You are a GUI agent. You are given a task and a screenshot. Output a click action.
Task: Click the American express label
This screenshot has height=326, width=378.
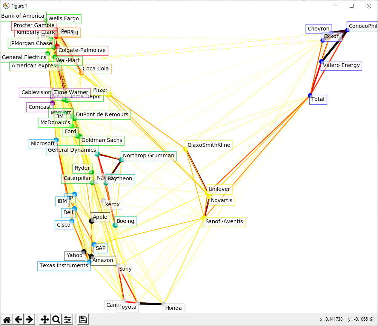tap(35, 66)
